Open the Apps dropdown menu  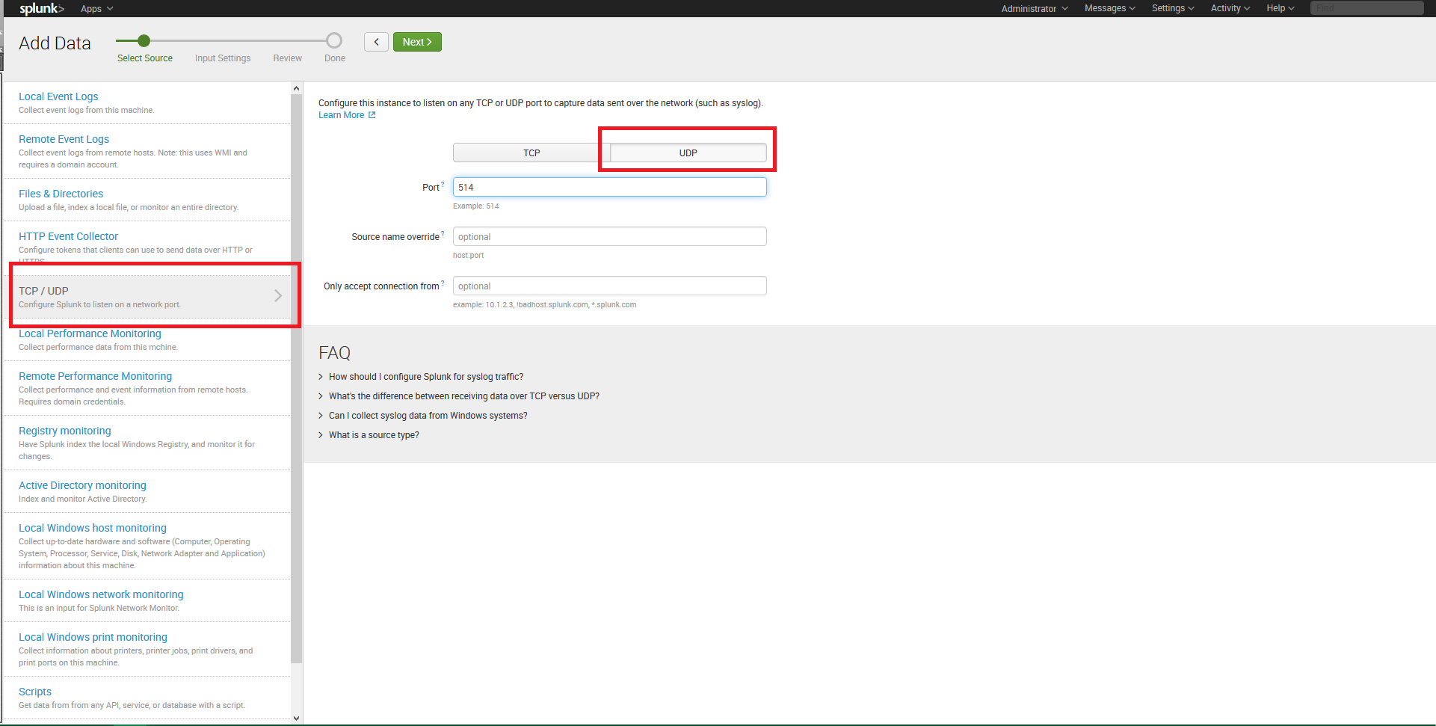tap(96, 8)
